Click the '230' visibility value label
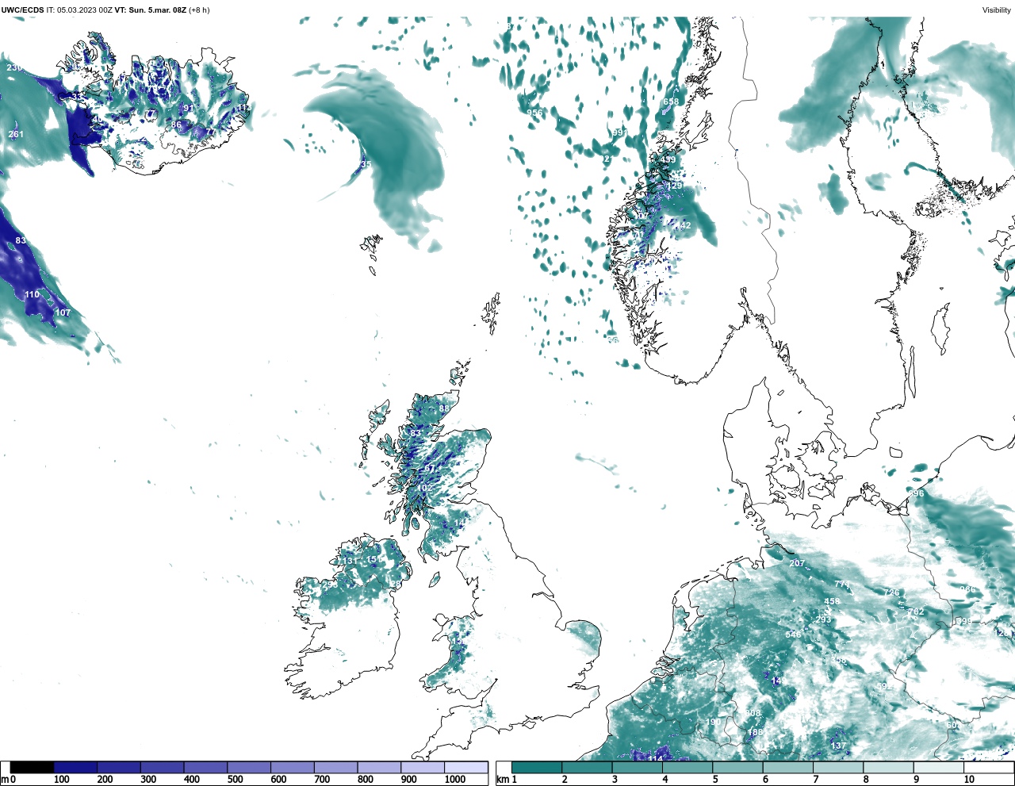 tap(14, 68)
